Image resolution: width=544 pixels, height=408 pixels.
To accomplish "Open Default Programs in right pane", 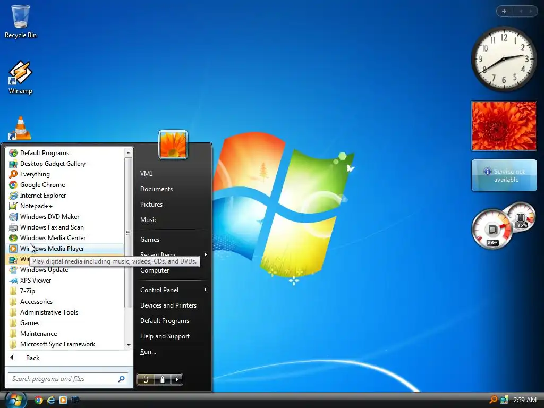I will coord(165,321).
